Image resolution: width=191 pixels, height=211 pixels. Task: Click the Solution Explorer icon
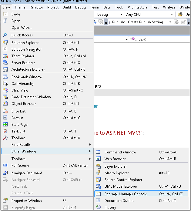5,43
